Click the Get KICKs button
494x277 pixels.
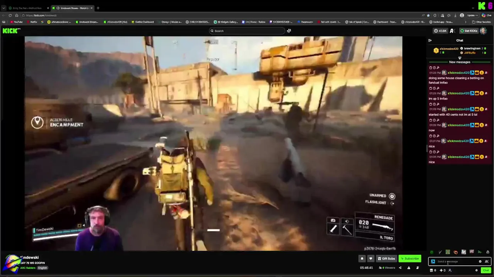tap(469, 31)
